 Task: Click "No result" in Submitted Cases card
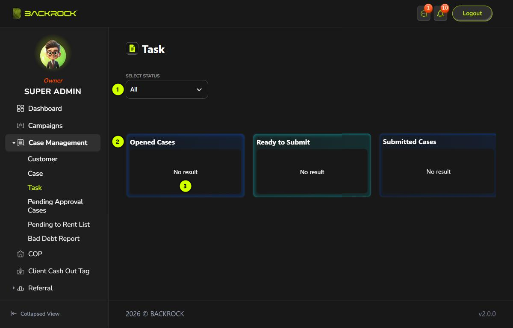click(439, 171)
